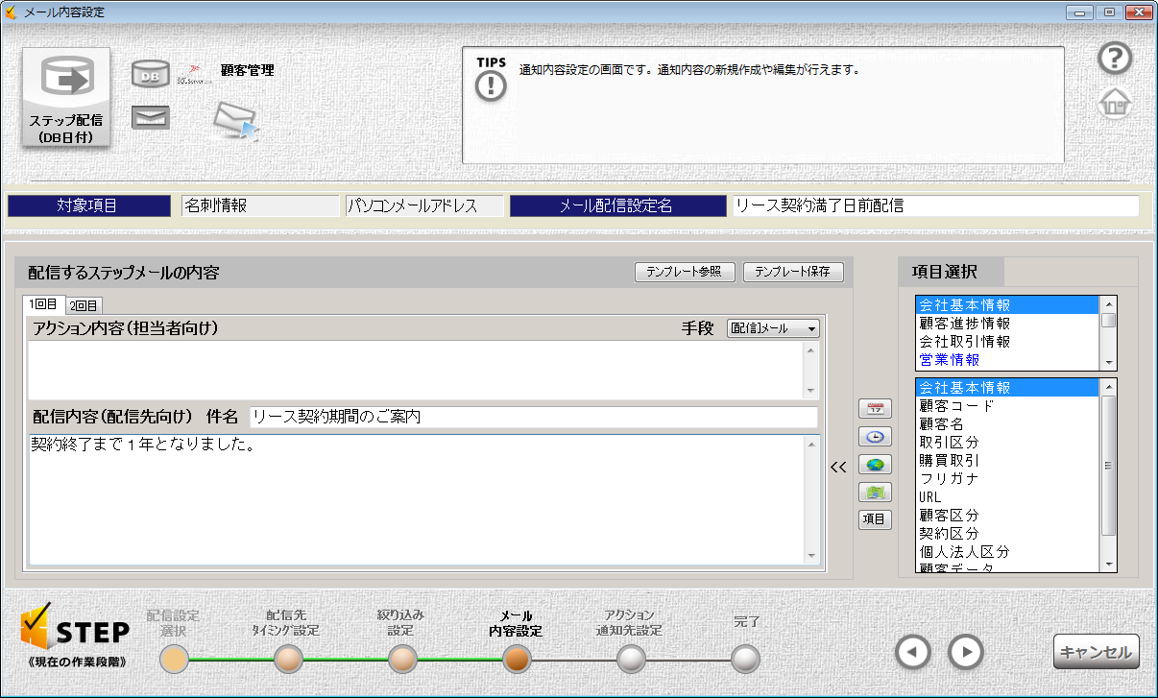Switch to the 2回目 tab
The height and width of the screenshot is (698, 1158).
point(84,306)
